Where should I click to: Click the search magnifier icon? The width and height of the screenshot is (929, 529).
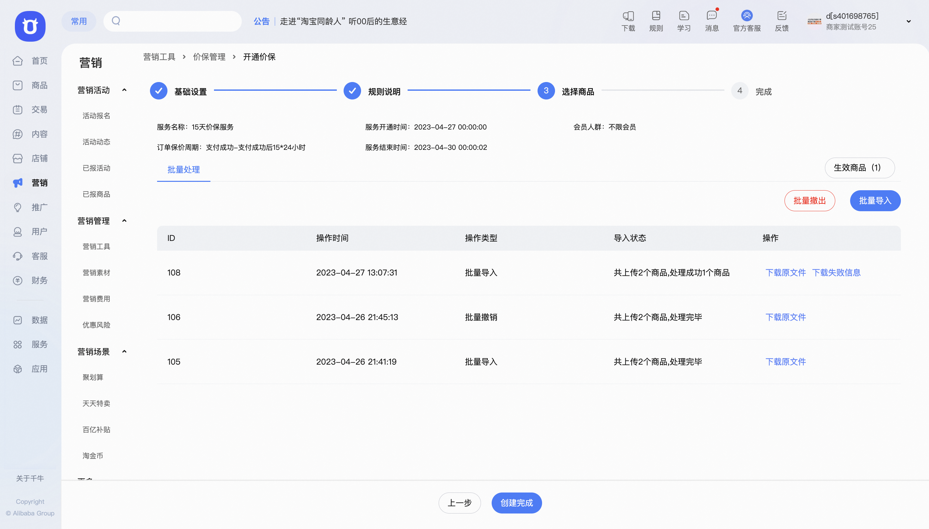click(x=116, y=21)
